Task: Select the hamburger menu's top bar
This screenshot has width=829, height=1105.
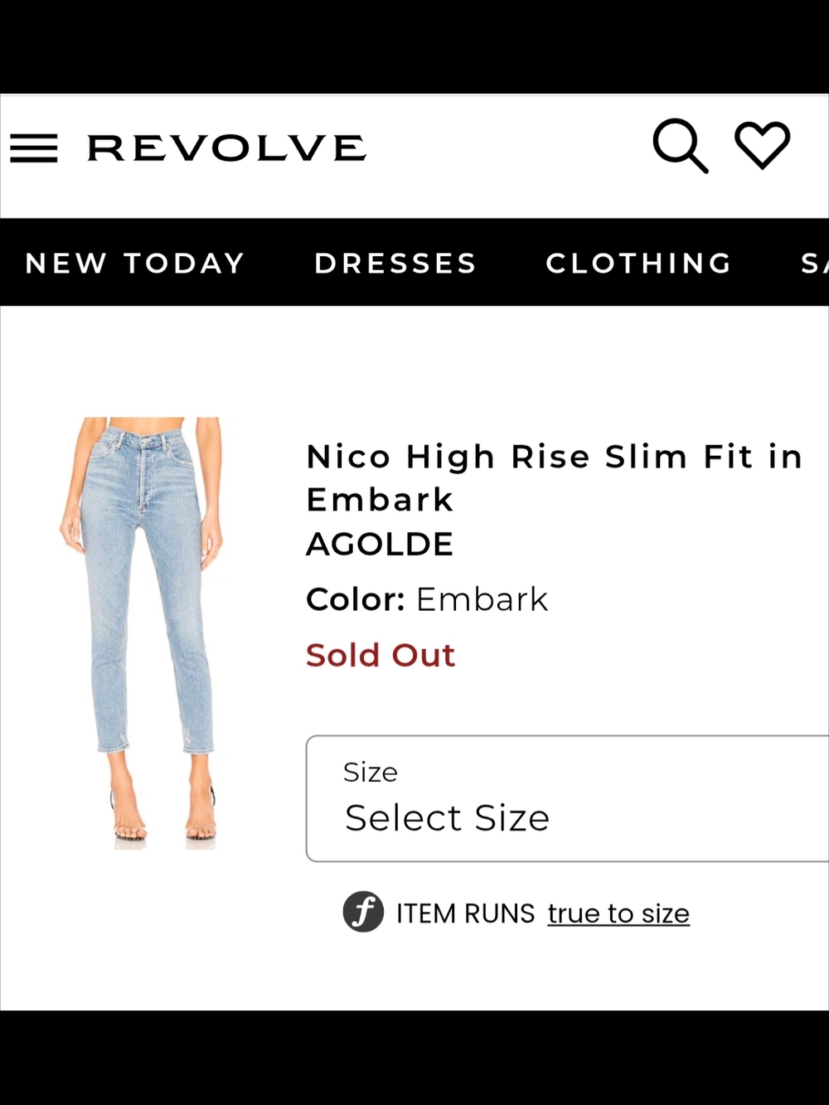Action: pyautogui.click(x=34, y=137)
